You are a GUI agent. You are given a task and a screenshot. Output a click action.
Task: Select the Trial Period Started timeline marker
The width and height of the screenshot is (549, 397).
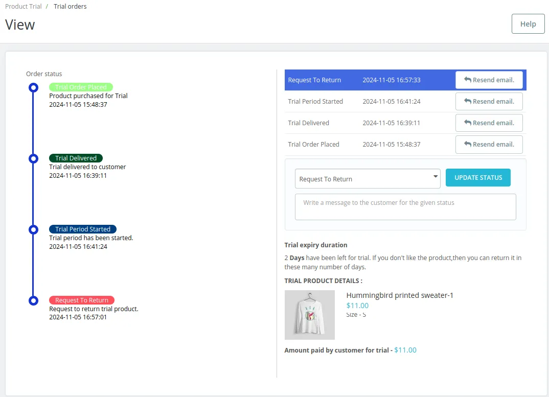[33, 229]
